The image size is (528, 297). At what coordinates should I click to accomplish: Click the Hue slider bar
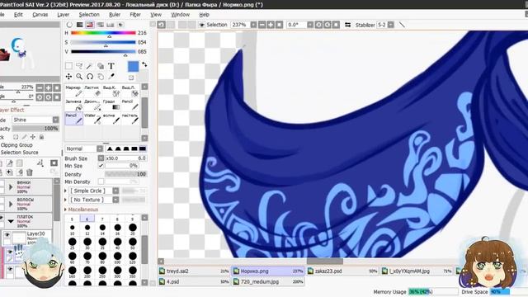(103, 33)
